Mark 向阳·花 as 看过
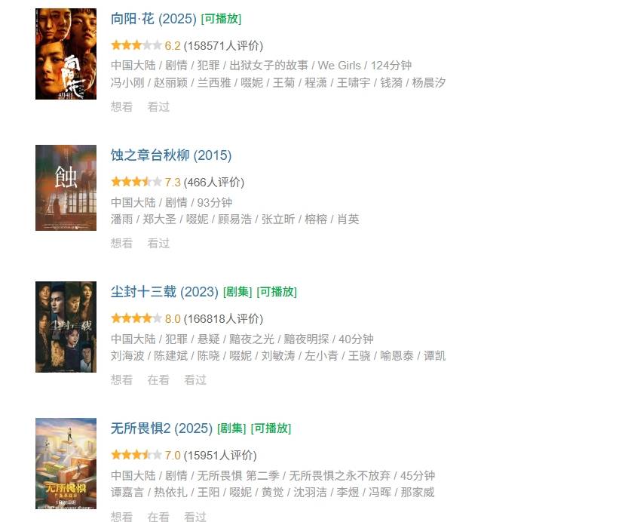631x522 pixels. [x=158, y=106]
